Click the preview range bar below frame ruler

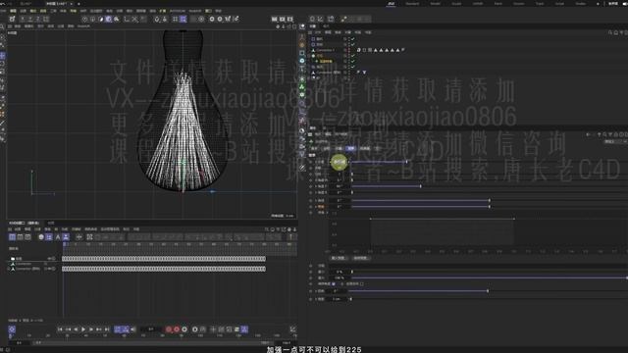coord(150,342)
